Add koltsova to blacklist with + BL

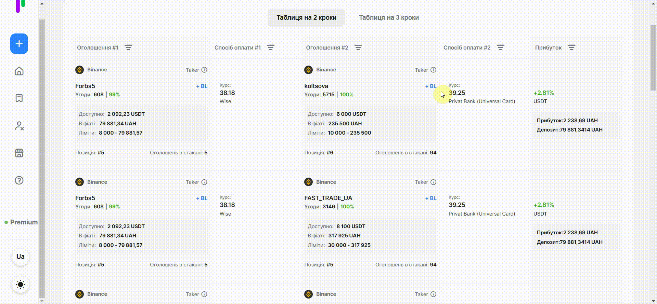pyautogui.click(x=430, y=86)
